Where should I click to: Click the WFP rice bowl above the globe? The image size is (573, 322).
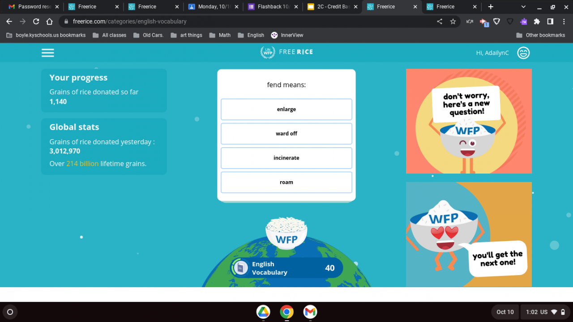pyautogui.click(x=286, y=234)
